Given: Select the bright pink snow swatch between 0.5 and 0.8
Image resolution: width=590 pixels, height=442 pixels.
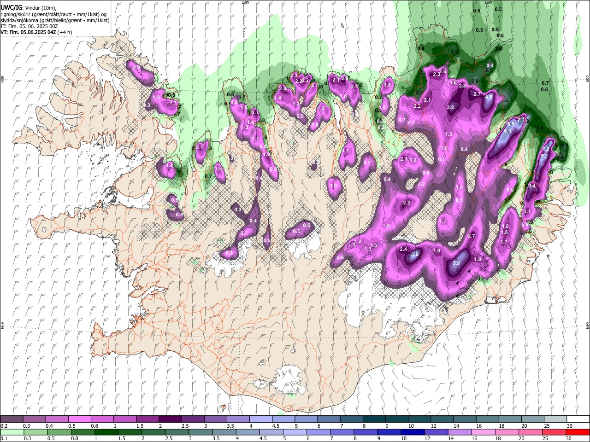Looking at the screenshot, I should (80, 419).
